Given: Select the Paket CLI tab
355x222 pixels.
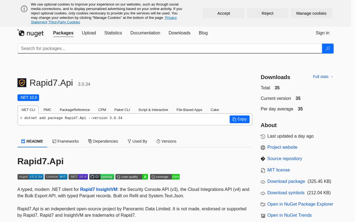Looking at the screenshot, I should tap(122, 110).
